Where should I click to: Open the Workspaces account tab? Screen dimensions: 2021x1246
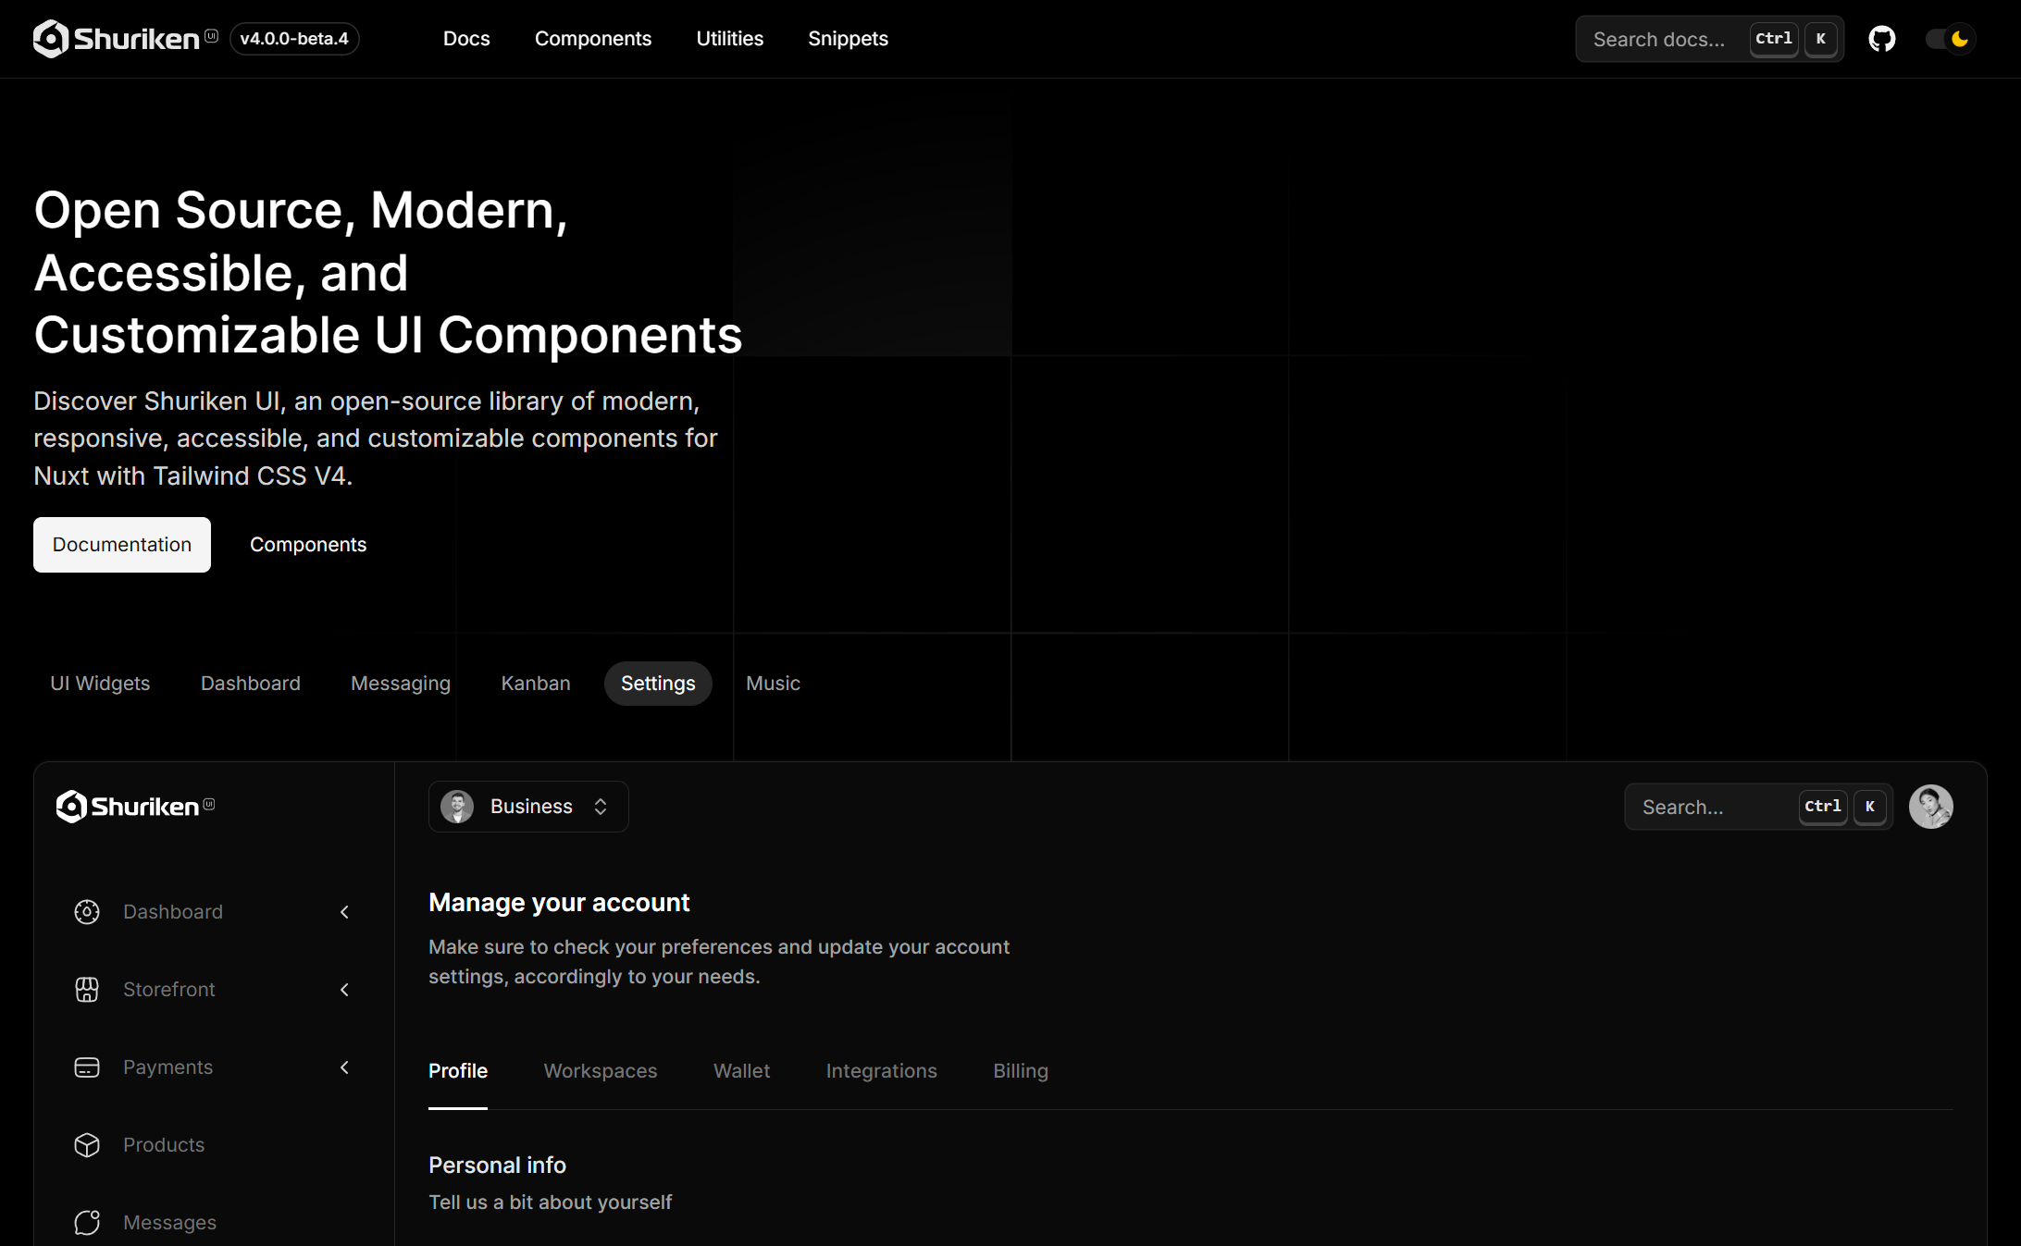(x=601, y=1071)
